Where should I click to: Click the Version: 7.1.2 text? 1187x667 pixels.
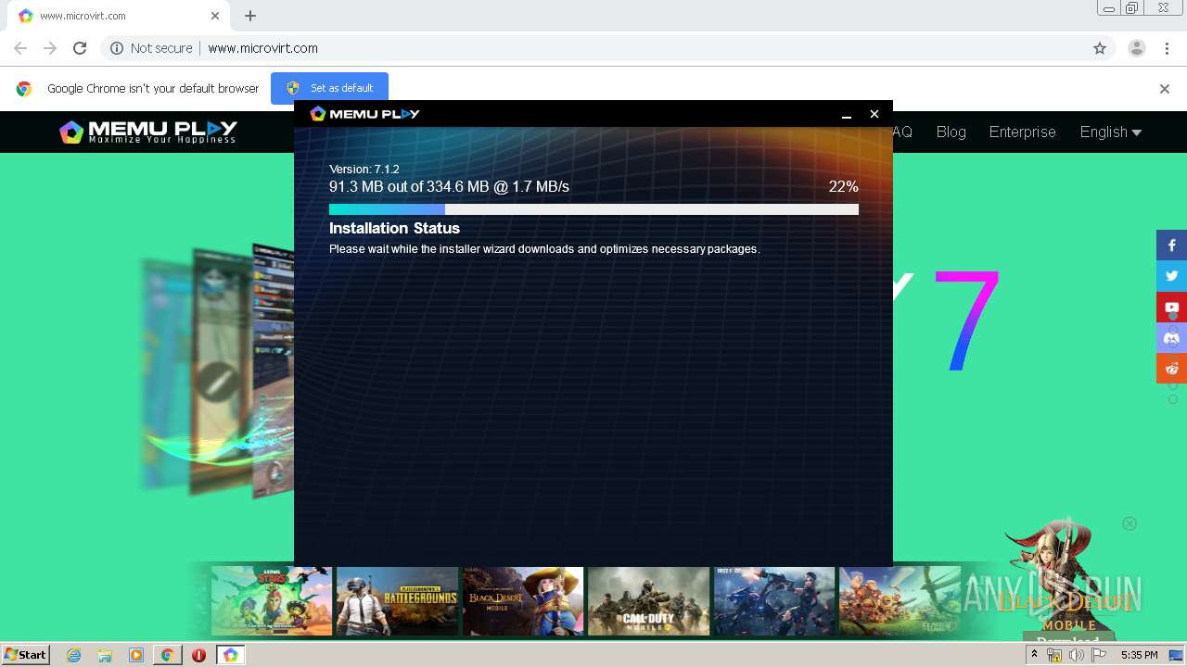pos(364,169)
